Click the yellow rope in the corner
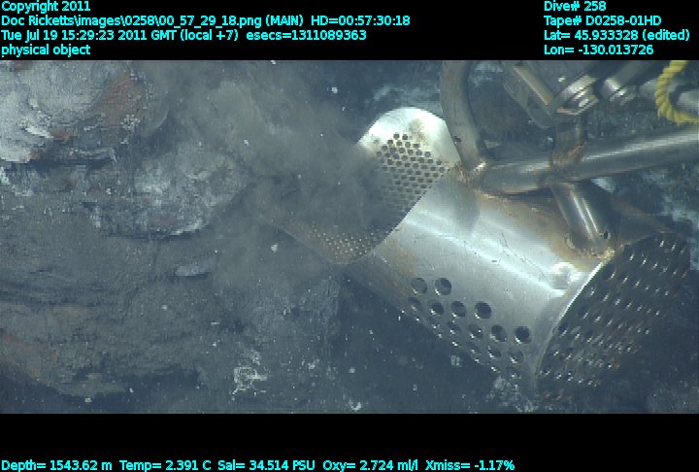Image resolution: width=699 pixels, height=472 pixels. (x=673, y=92)
